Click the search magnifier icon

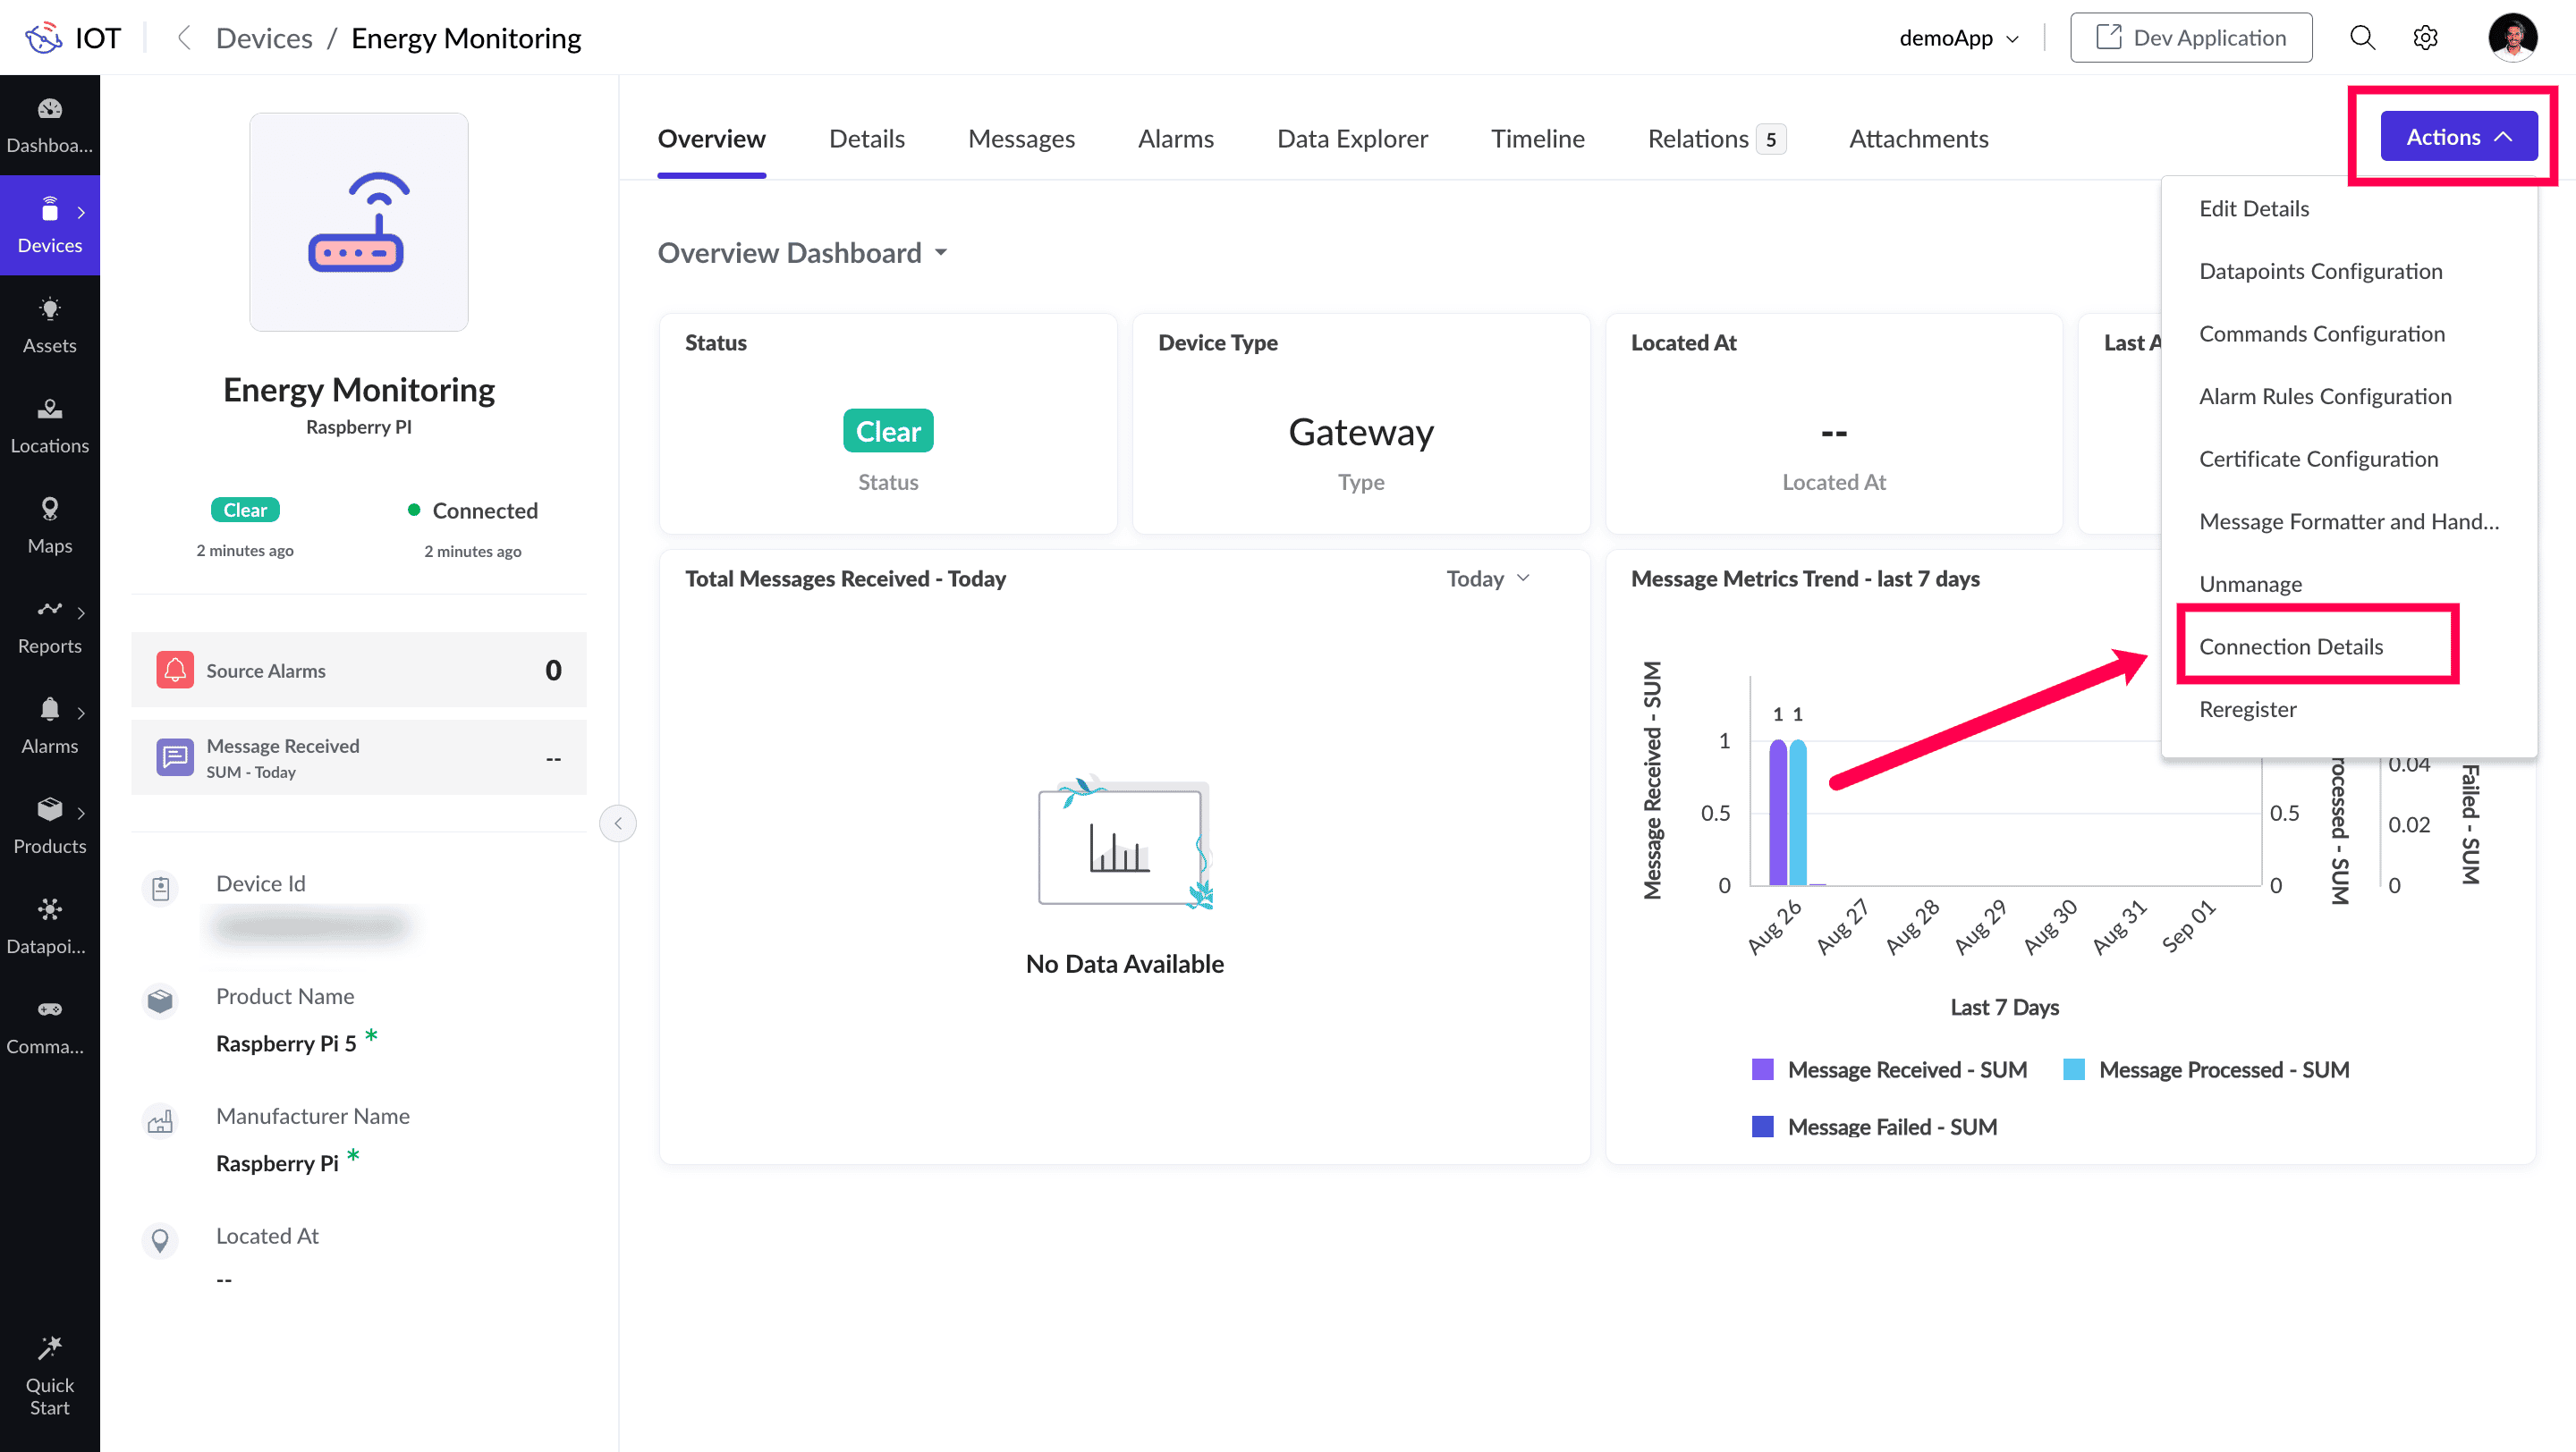(x=2362, y=38)
